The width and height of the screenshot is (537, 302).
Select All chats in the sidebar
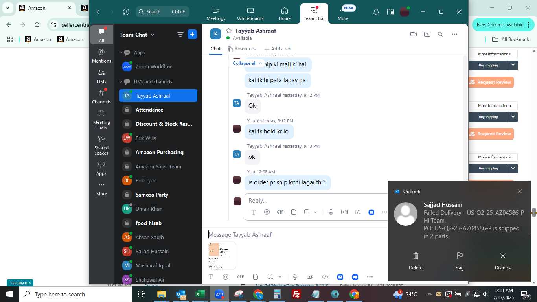[101, 35]
